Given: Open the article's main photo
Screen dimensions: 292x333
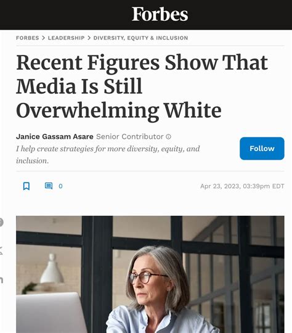Looking at the screenshot, I should point(150,274).
